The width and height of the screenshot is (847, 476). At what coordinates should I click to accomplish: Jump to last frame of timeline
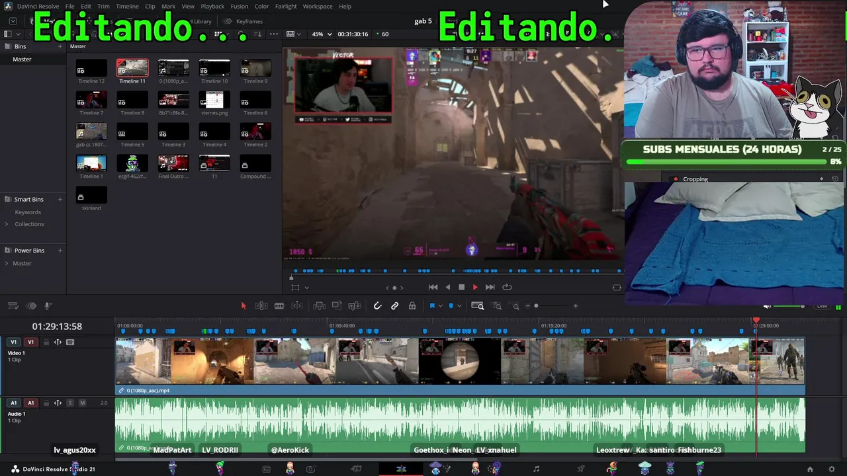tap(490, 287)
